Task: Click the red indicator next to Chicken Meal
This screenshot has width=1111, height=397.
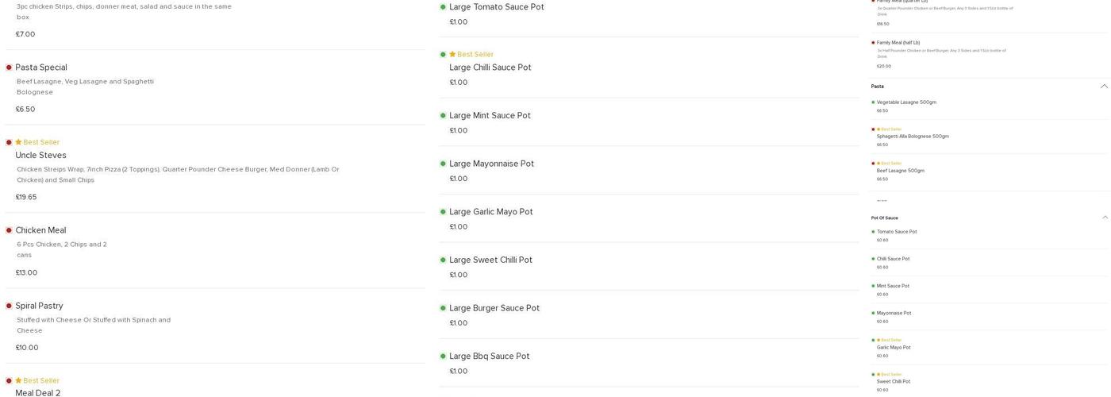Action: click(9, 230)
